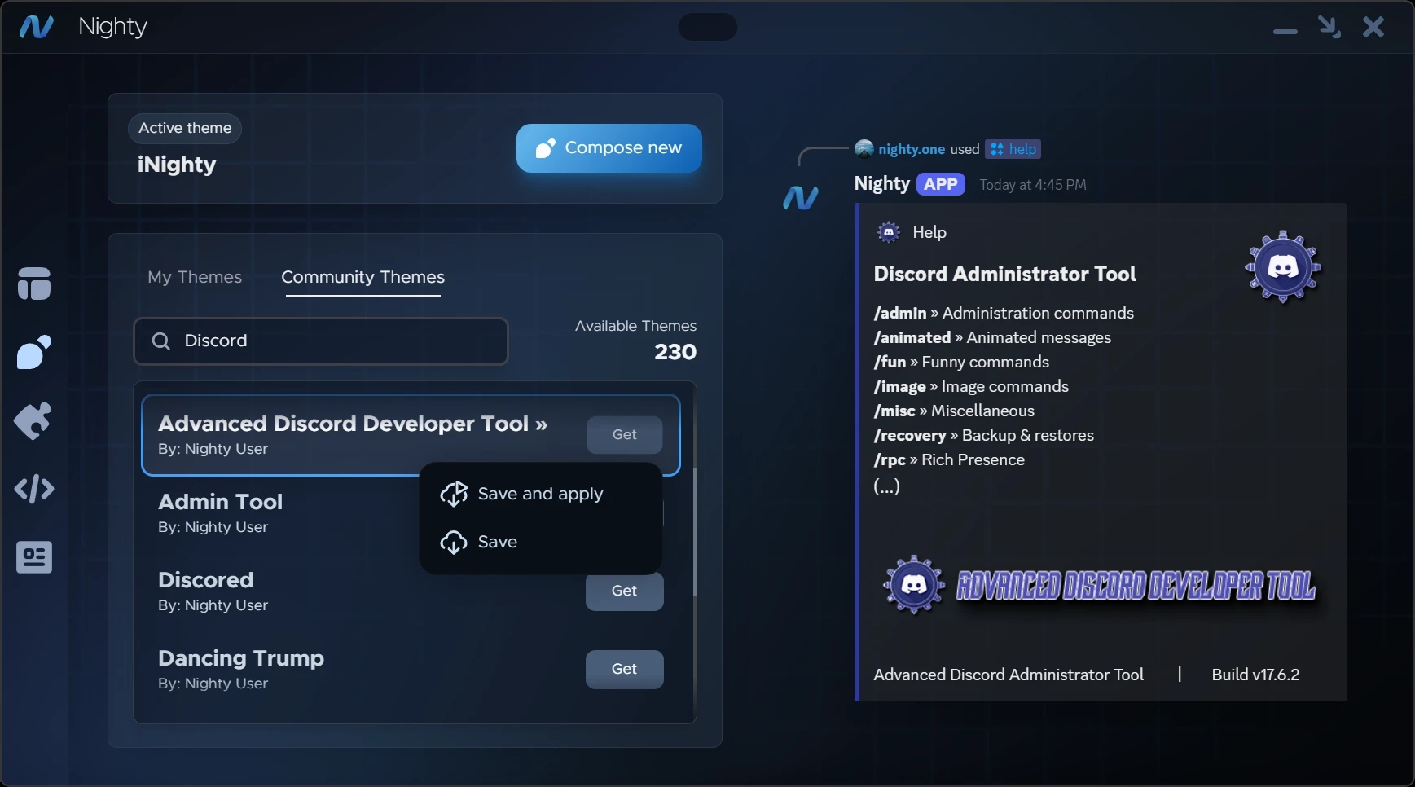Choose Save and apply from the popup menu

[540, 494]
